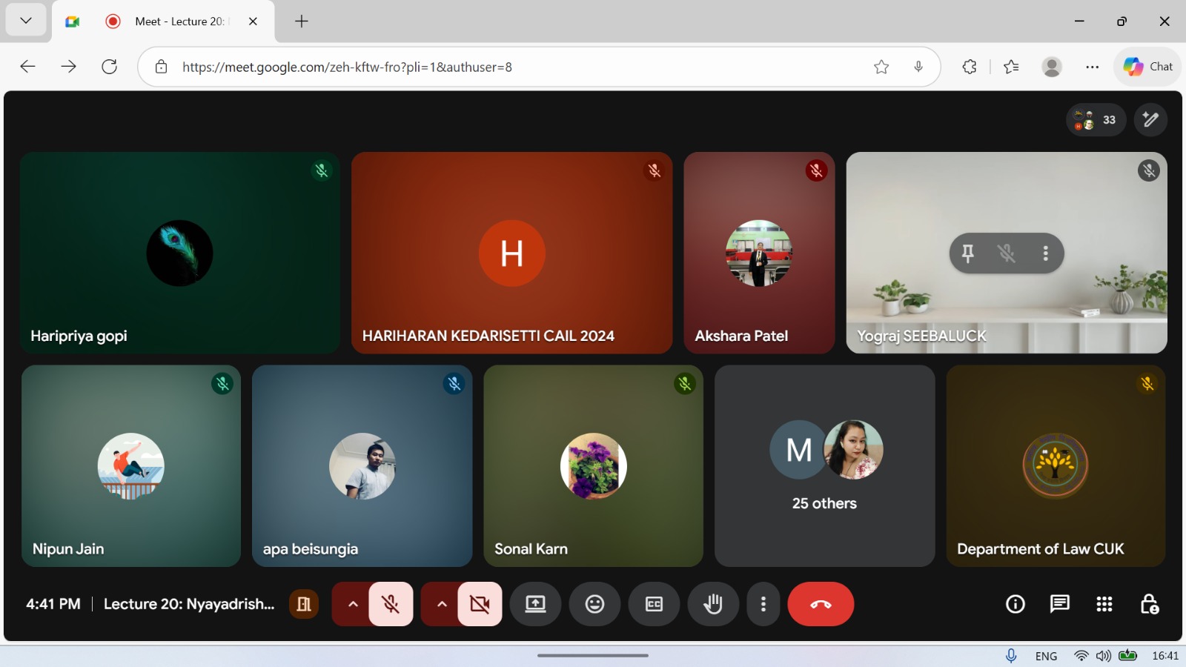Leave the call with red button

tap(821, 604)
